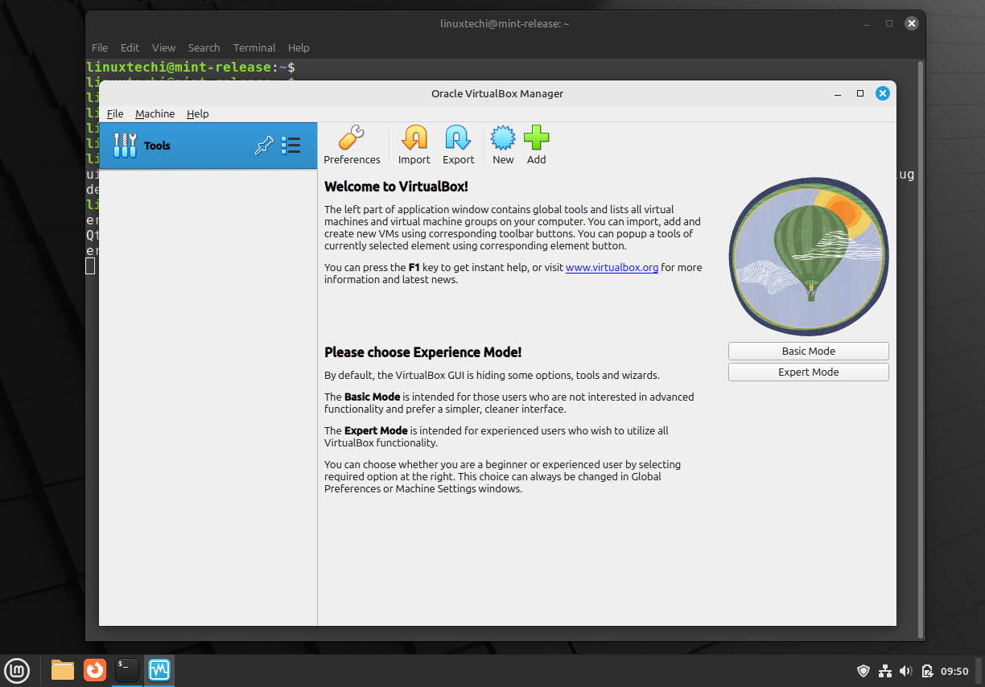Open terminal window View menu
This screenshot has width=985, height=687.
pyautogui.click(x=163, y=47)
